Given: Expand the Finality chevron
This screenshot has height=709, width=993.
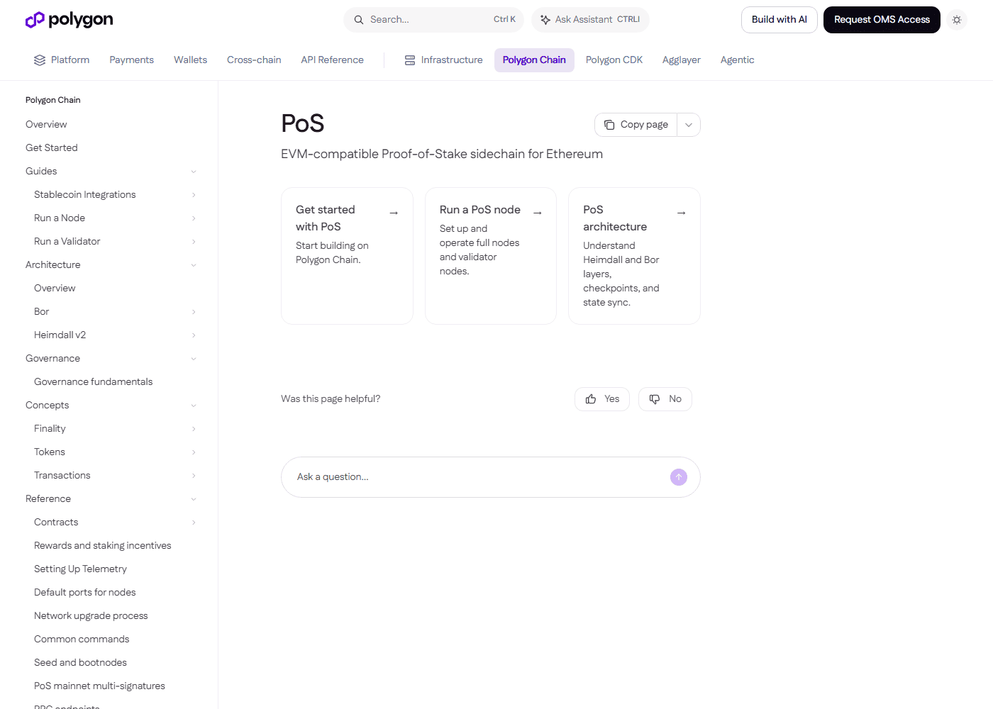Looking at the screenshot, I should pyautogui.click(x=194, y=429).
